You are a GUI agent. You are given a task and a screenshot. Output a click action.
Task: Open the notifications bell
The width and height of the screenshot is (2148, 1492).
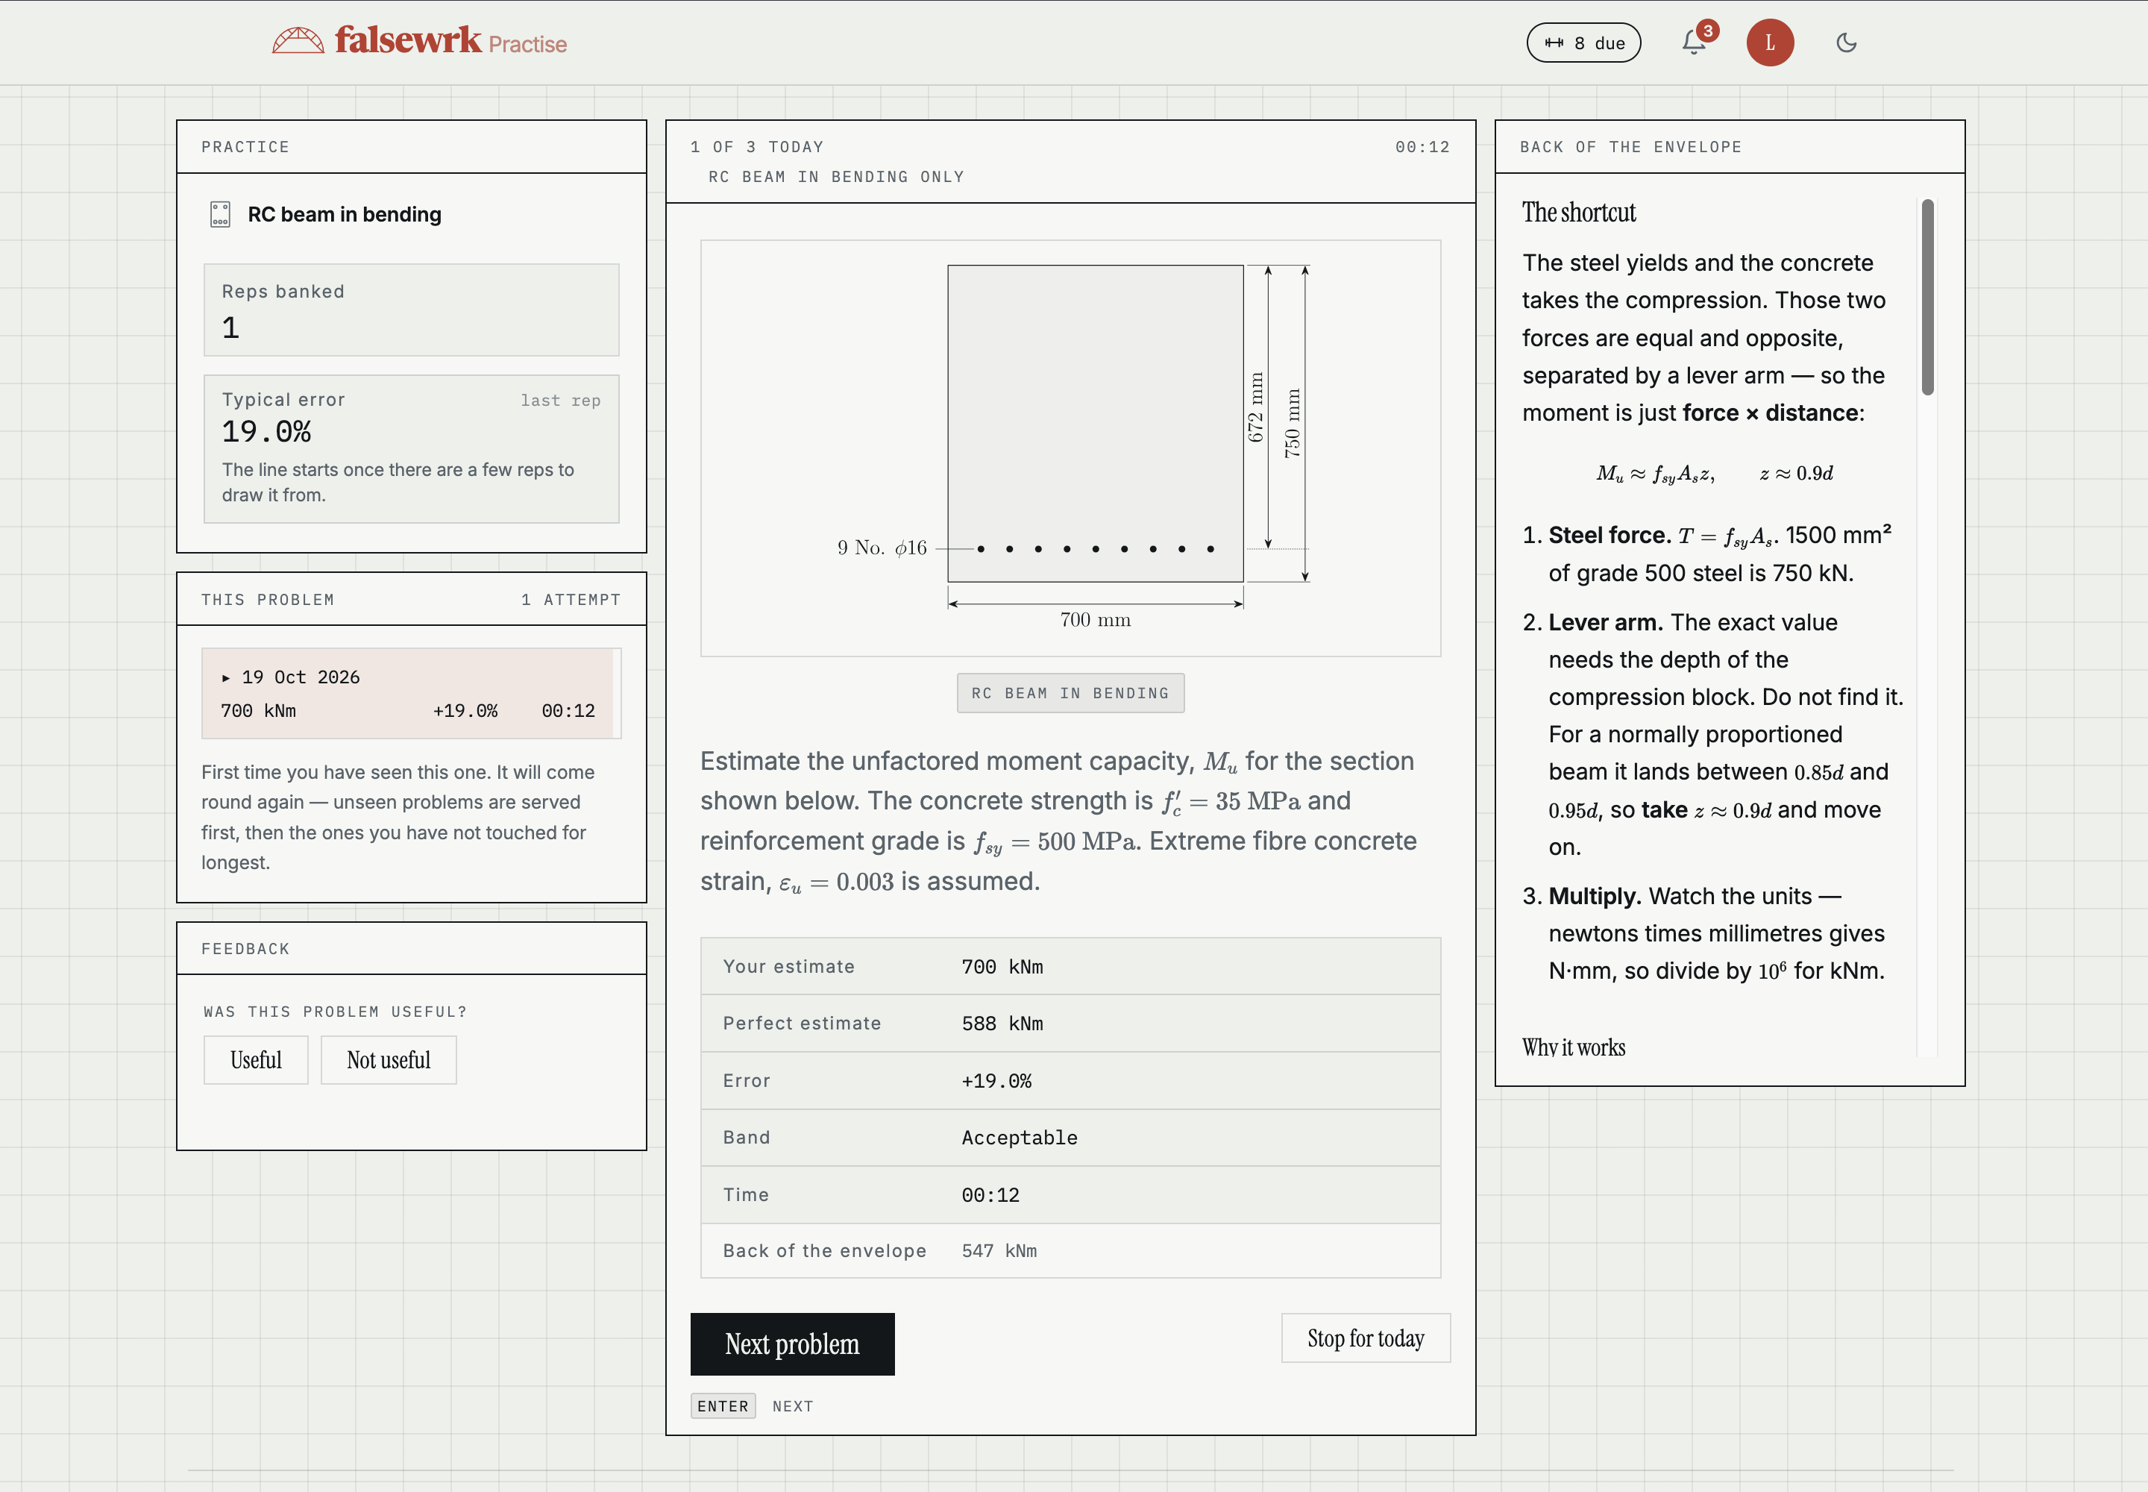click(x=1694, y=42)
